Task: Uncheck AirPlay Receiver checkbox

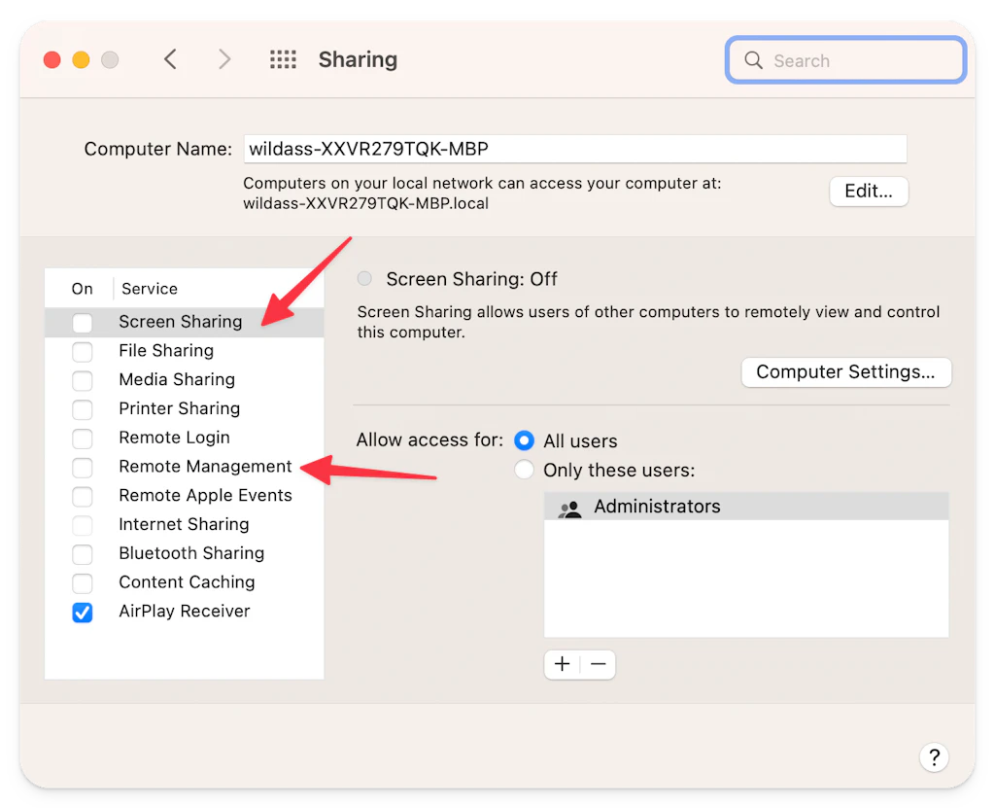Action: click(83, 613)
